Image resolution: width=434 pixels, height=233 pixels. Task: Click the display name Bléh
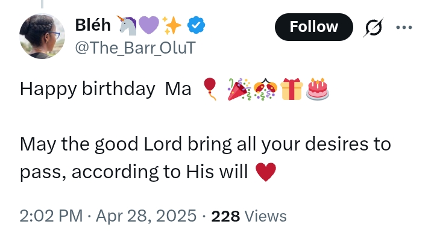pos(93,25)
